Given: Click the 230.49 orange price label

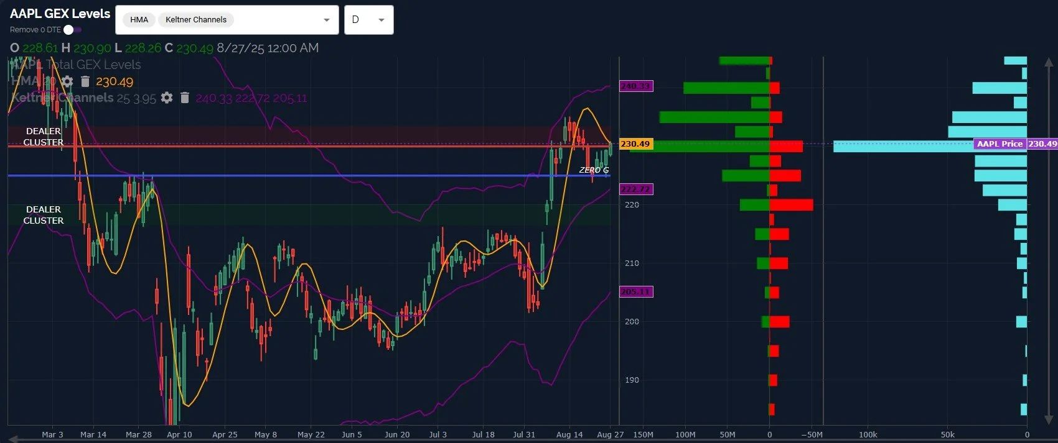Looking at the screenshot, I should pos(635,144).
